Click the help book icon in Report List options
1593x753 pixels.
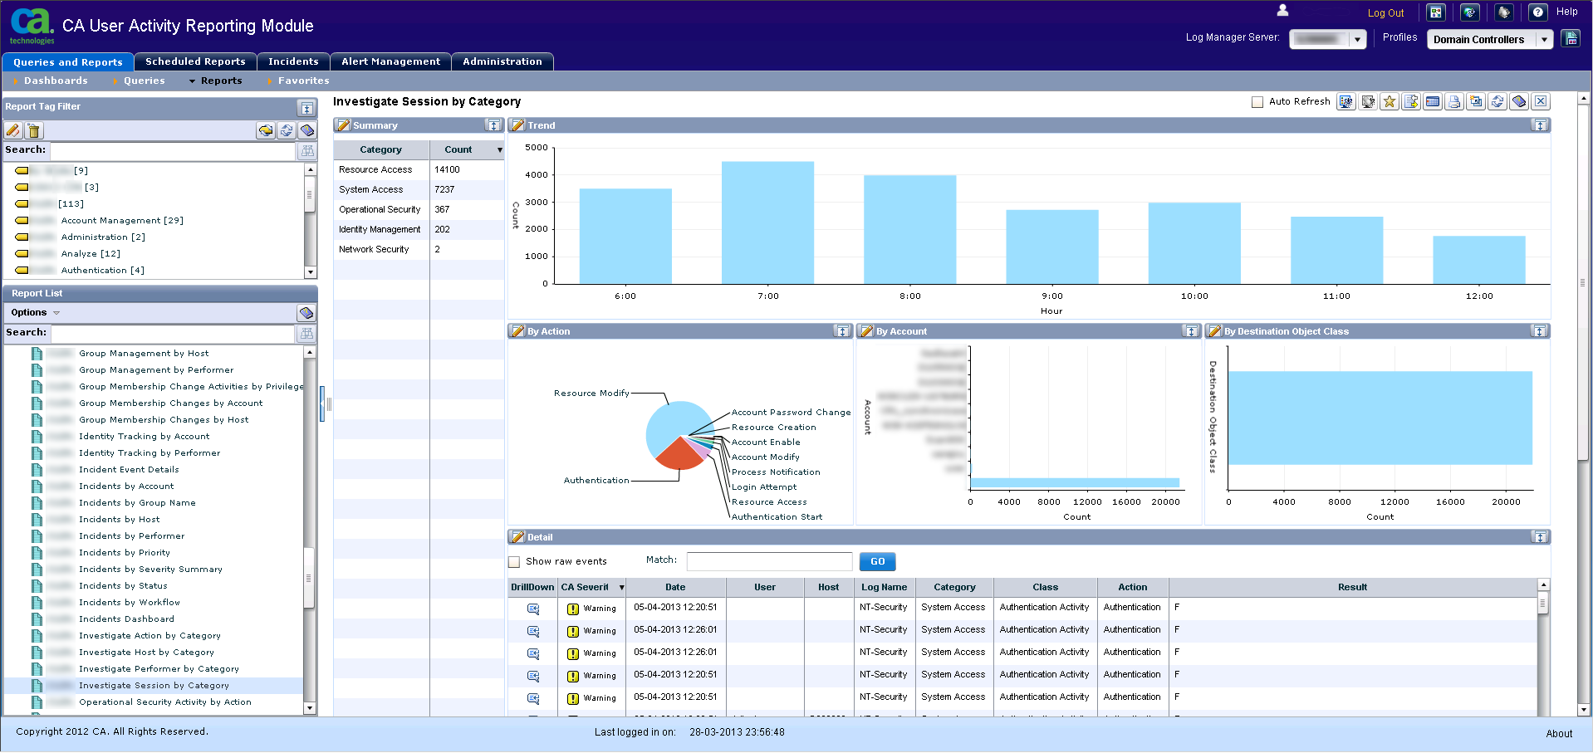tap(306, 313)
